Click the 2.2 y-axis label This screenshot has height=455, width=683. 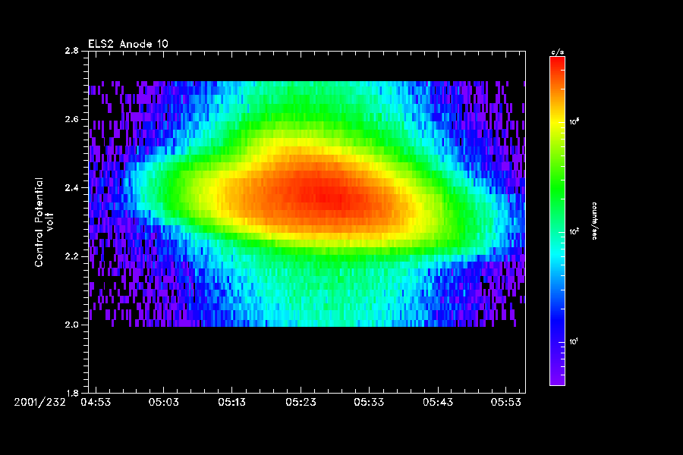pyautogui.click(x=72, y=256)
